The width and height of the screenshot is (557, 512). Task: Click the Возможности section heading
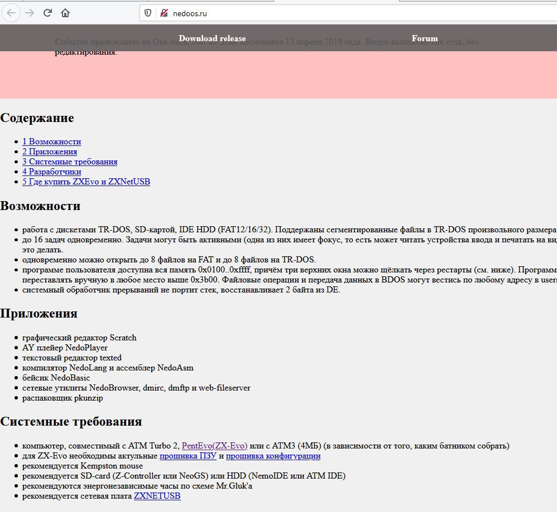40,206
